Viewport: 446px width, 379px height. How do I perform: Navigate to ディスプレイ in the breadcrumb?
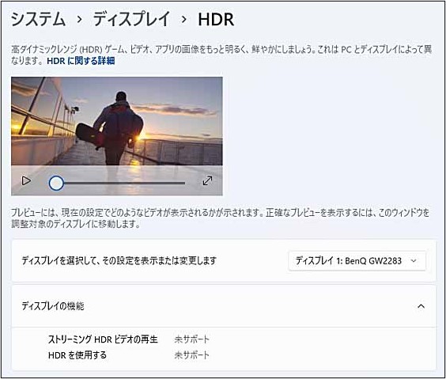tap(131, 19)
